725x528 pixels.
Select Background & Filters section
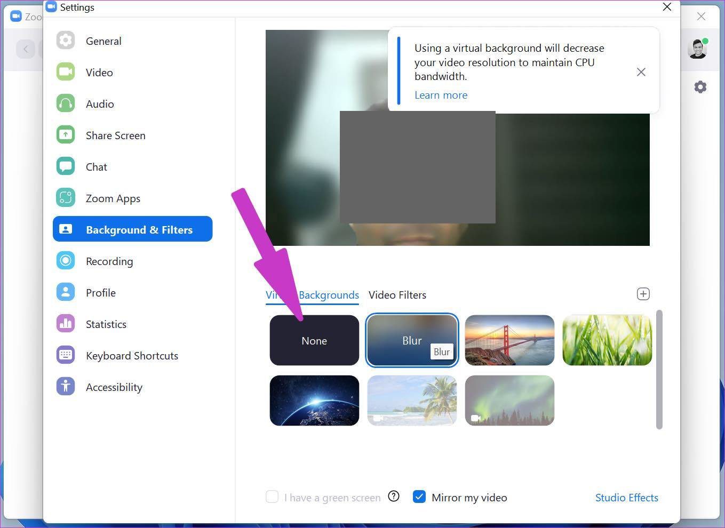132,229
